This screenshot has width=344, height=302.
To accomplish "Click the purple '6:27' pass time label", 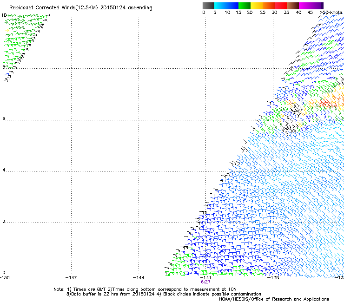I will tap(205, 282).
